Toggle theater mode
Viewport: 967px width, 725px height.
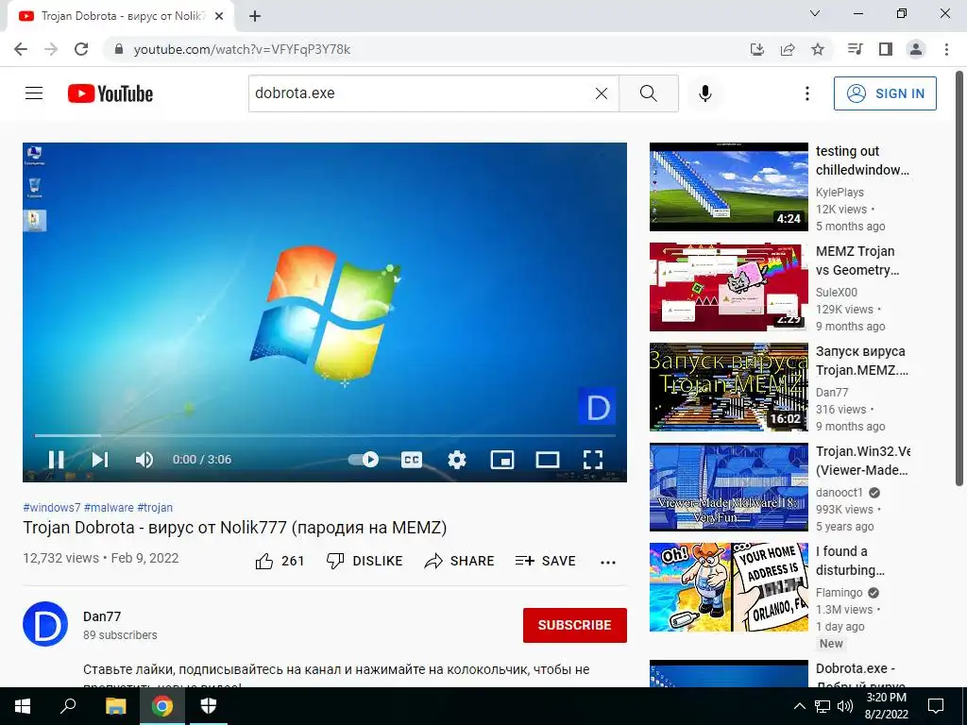coord(547,460)
